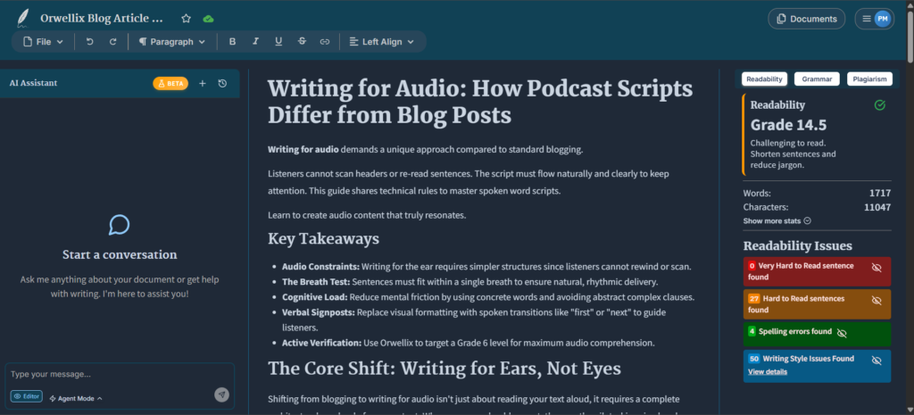Open the File dropdown menu
This screenshot has height=415, width=914.
[43, 42]
